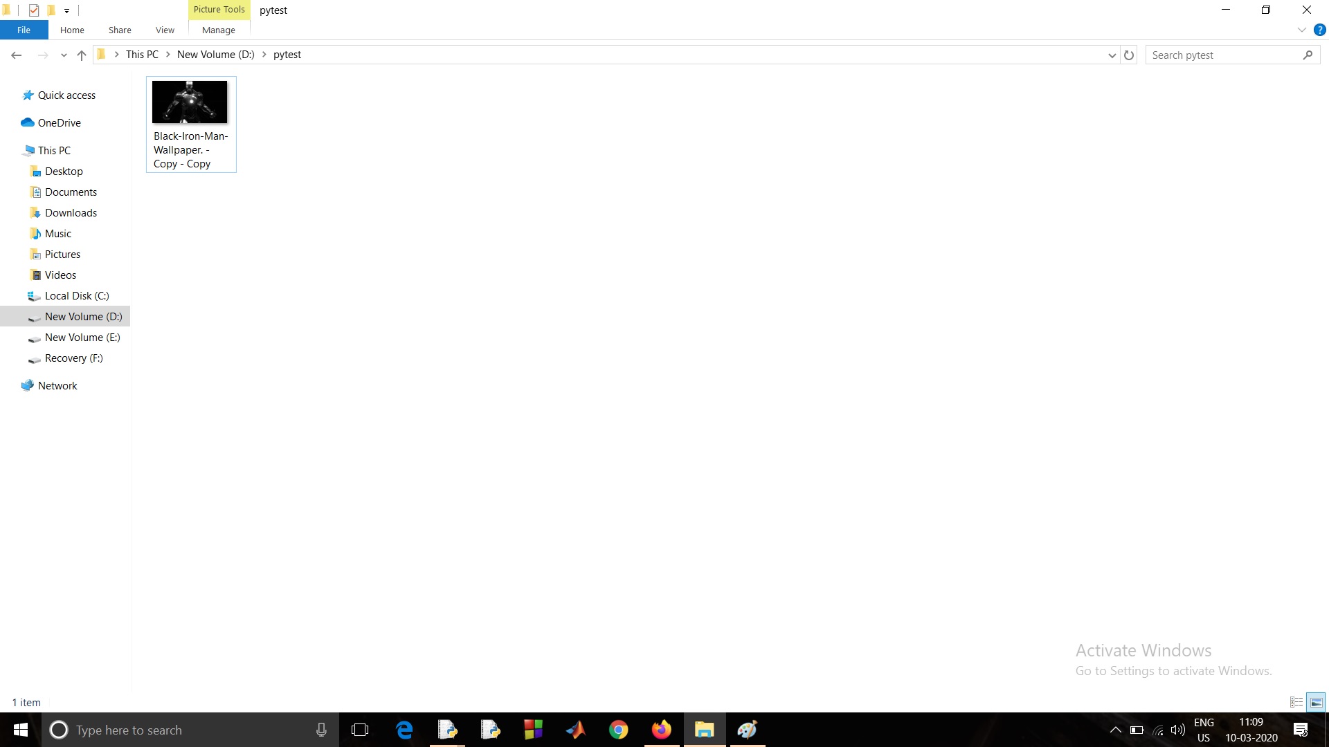Open Google Chrome from the taskbar
1329x747 pixels.
click(x=619, y=730)
